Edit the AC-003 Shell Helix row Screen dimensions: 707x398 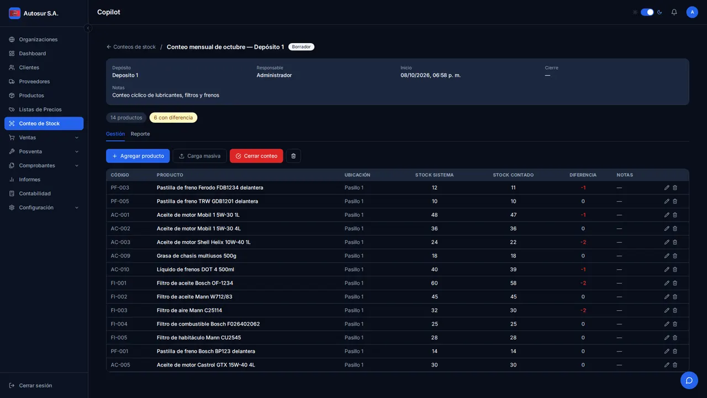coord(667,242)
